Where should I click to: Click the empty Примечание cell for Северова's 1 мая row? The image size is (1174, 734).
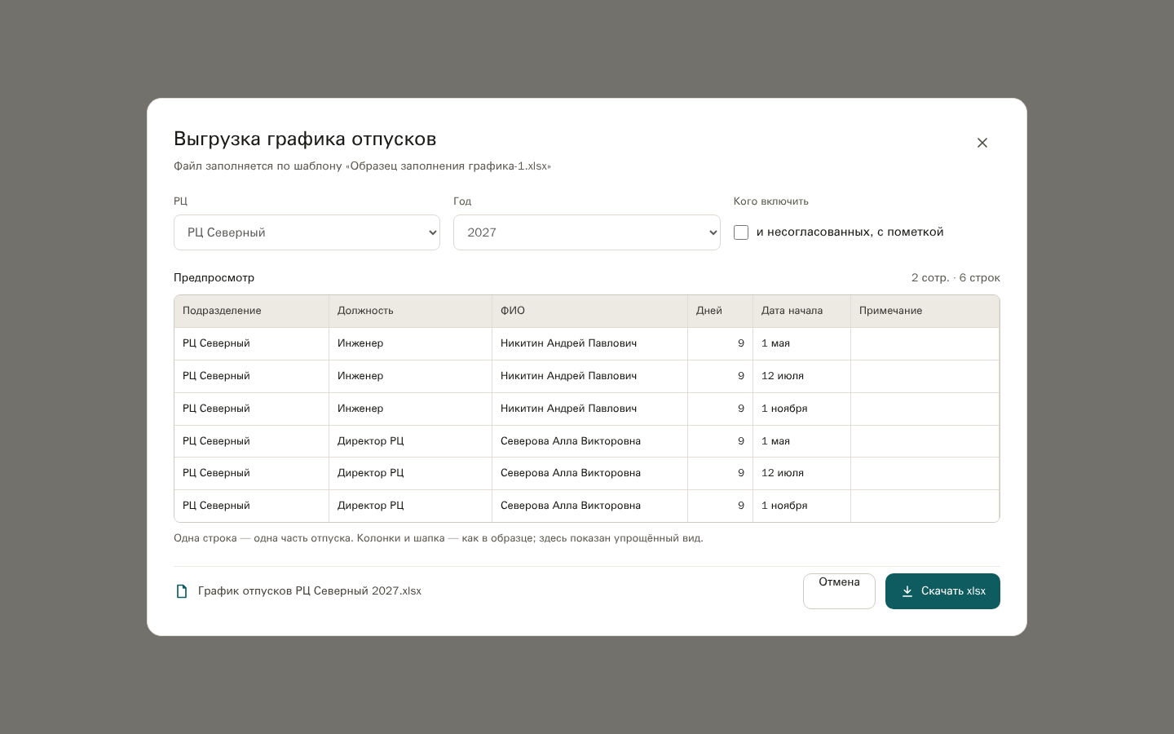pyautogui.click(x=925, y=441)
